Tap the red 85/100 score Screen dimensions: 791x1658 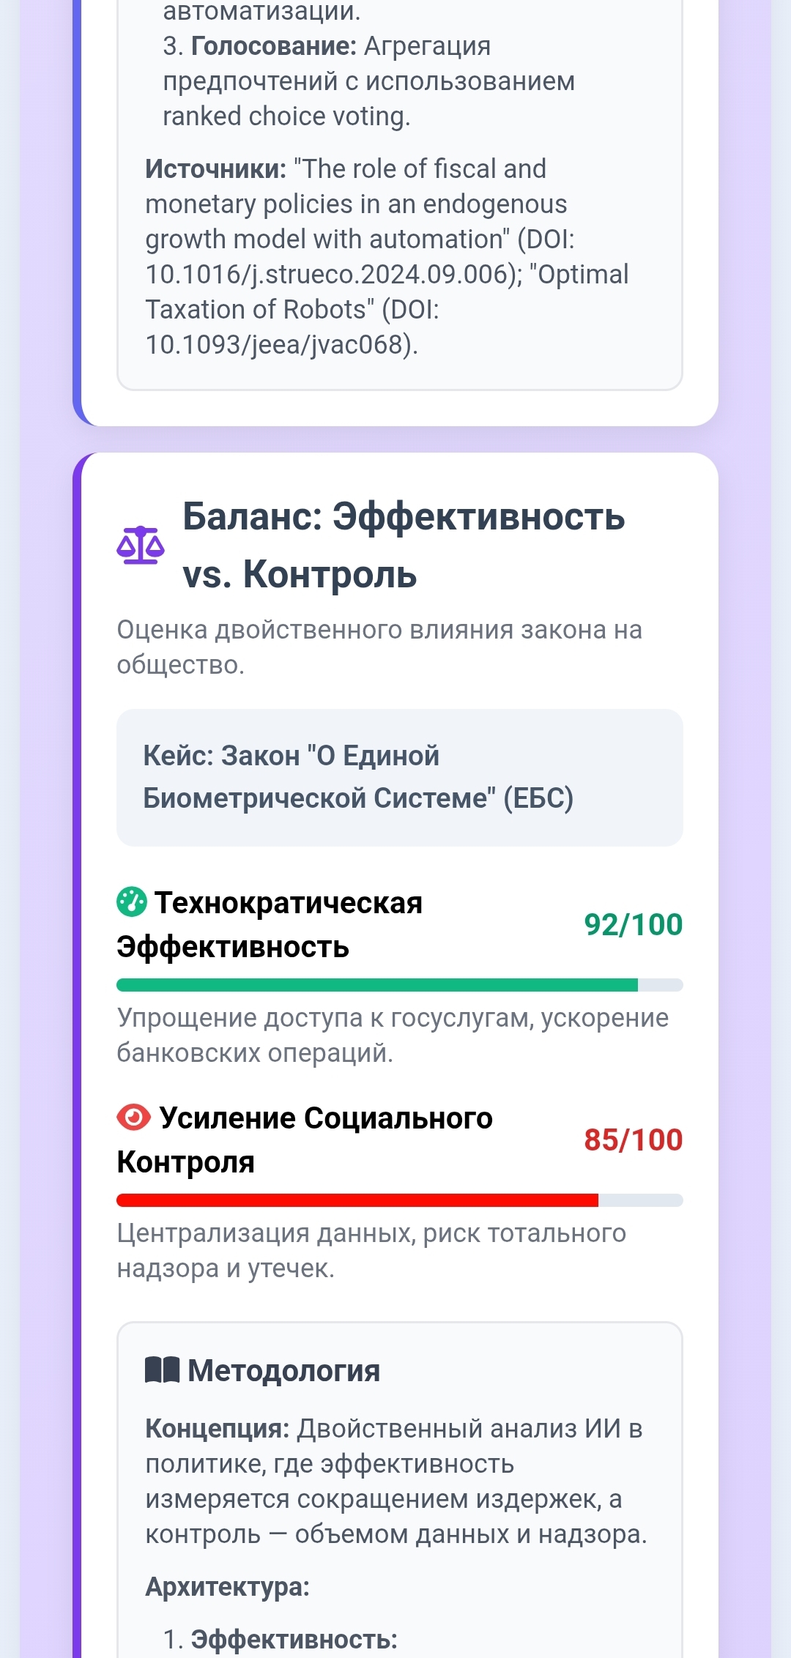coord(633,1140)
